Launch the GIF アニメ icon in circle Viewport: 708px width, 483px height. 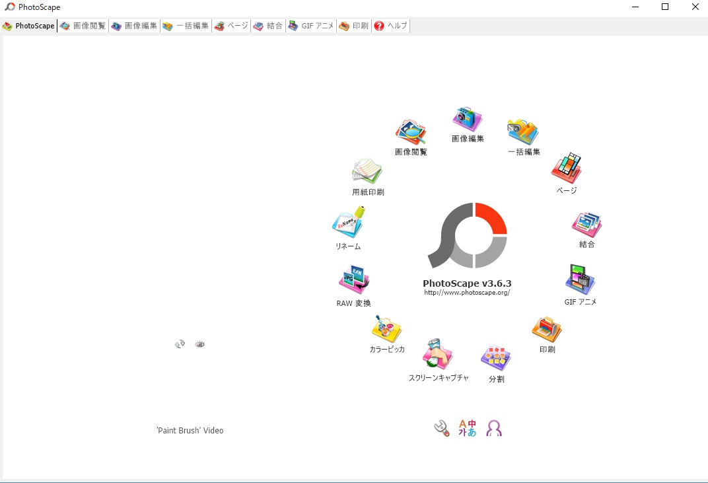(x=580, y=279)
